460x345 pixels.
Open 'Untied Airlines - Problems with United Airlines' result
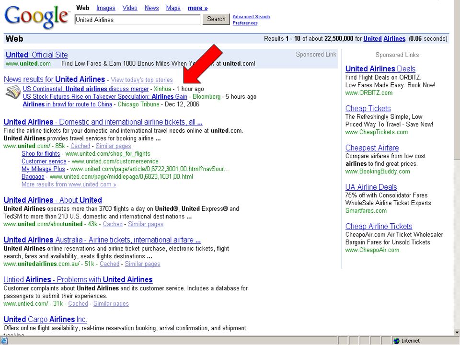point(78,279)
